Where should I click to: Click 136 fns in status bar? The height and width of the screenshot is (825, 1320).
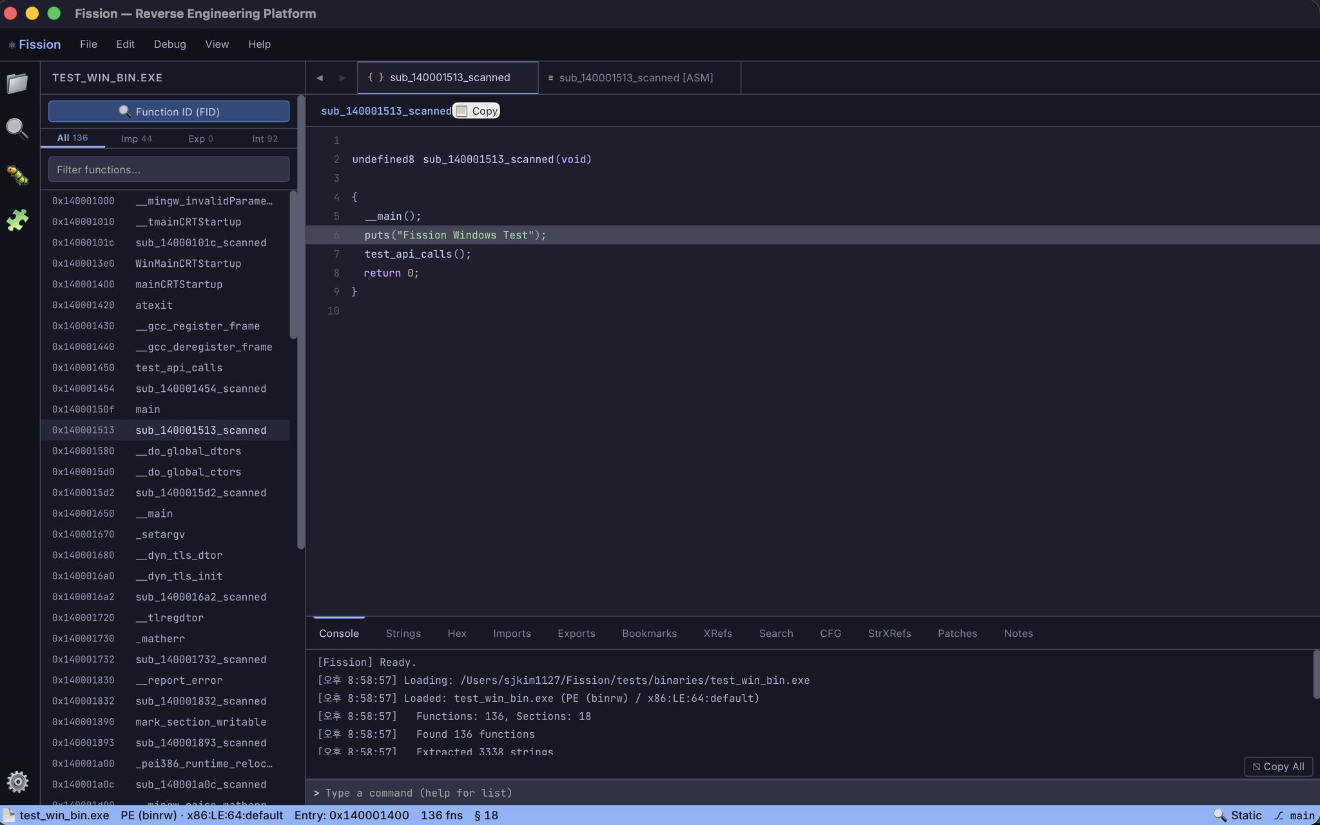pyautogui.click(x=442, y=815)
